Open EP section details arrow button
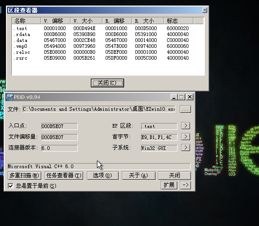Screen dimensions: 259x226 coord(186,126)
